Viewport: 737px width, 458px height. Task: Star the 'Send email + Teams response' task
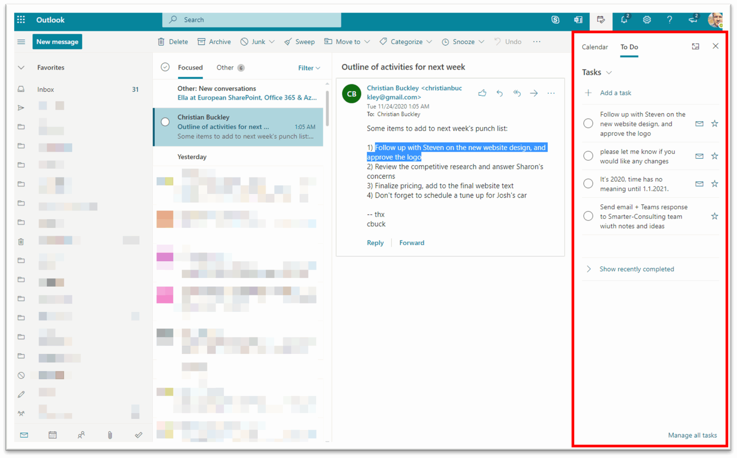point(715,216)
